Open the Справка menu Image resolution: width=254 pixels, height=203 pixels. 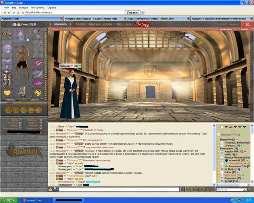coord(52,8)
